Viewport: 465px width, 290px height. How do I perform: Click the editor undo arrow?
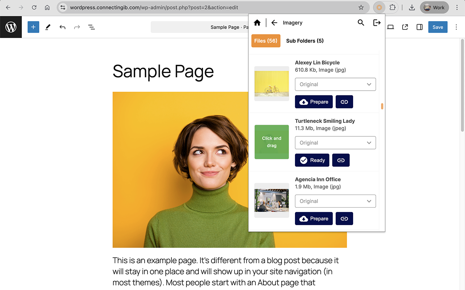tap(62, 27)
